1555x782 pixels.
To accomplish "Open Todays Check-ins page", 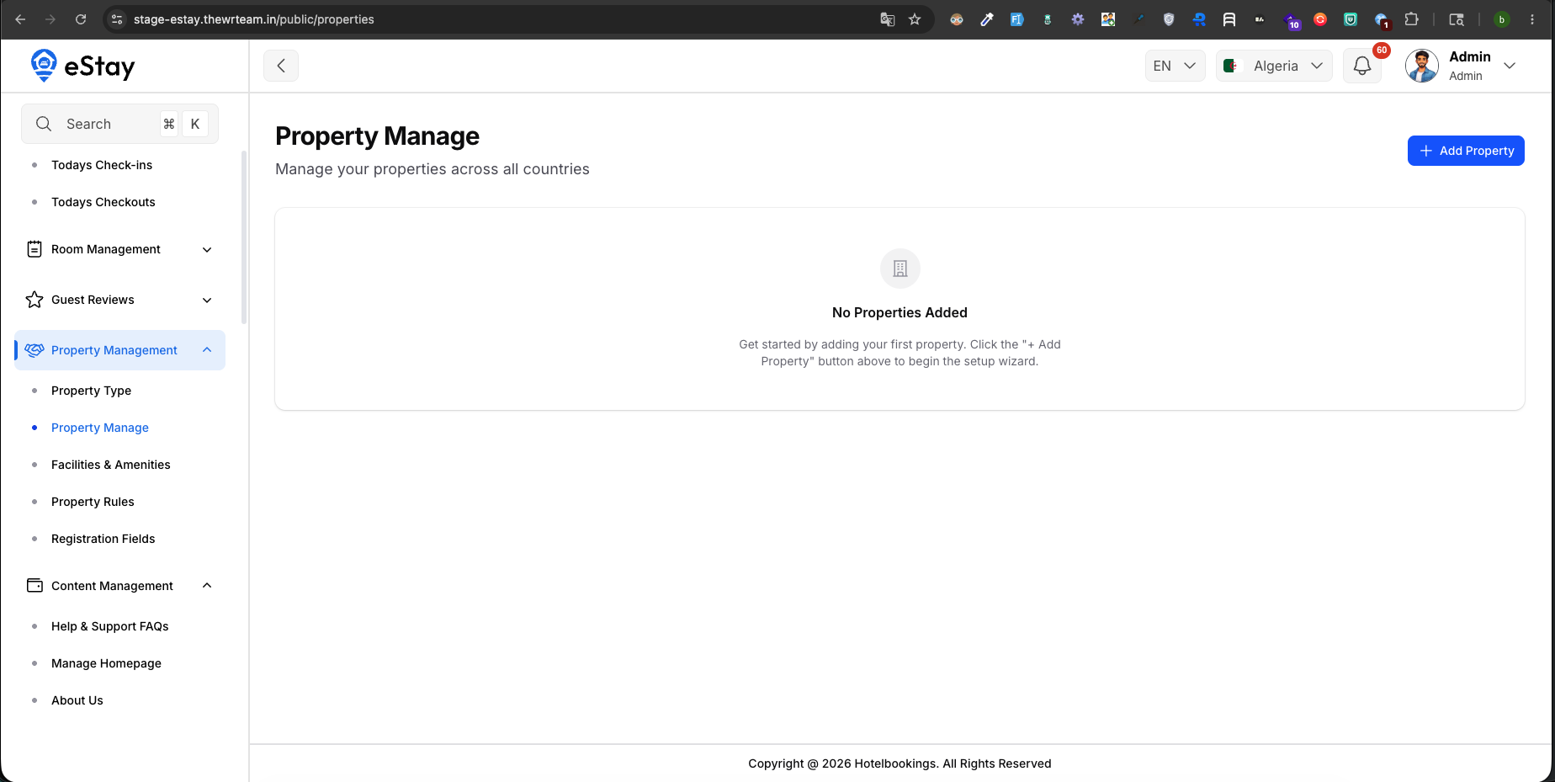I will (x=102, y=165).
